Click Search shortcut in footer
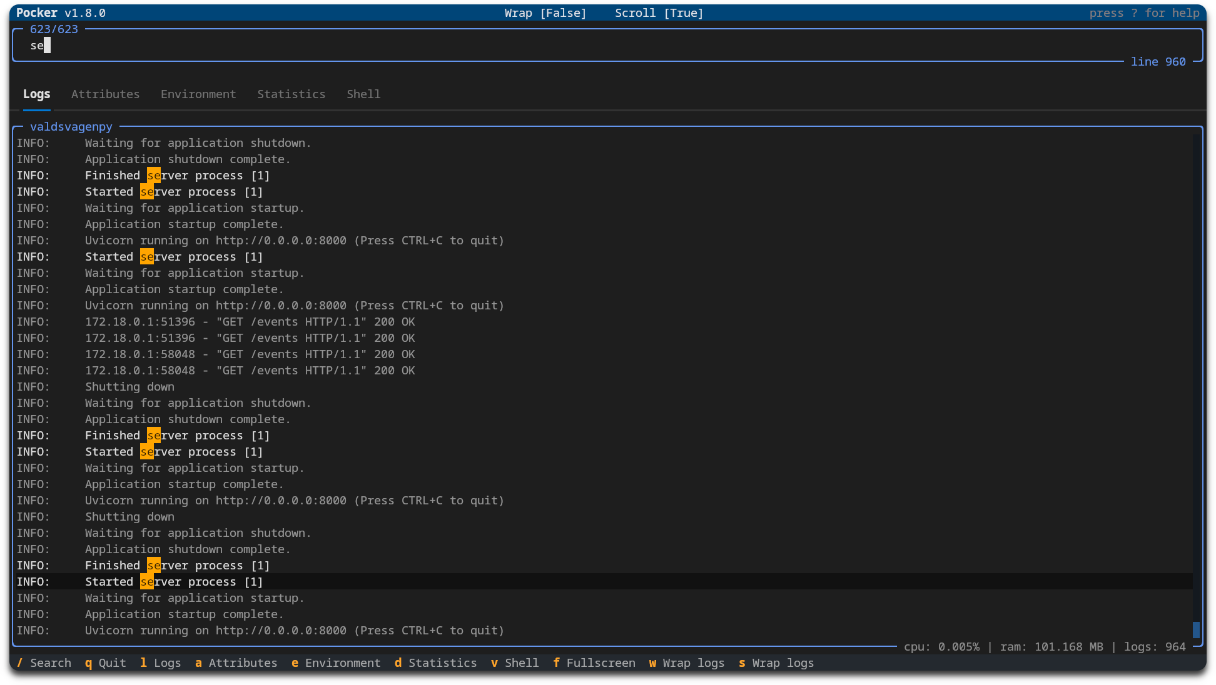The width and height of the screenshot is (1216, 685). (x=44, y=663)
